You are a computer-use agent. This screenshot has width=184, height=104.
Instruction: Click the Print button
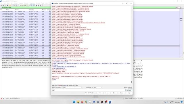pyautogui.click(x=100, y=93)
